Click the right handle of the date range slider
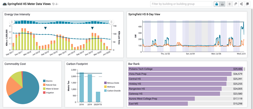Viewport: 253px width, 109px height. [112, 22]
